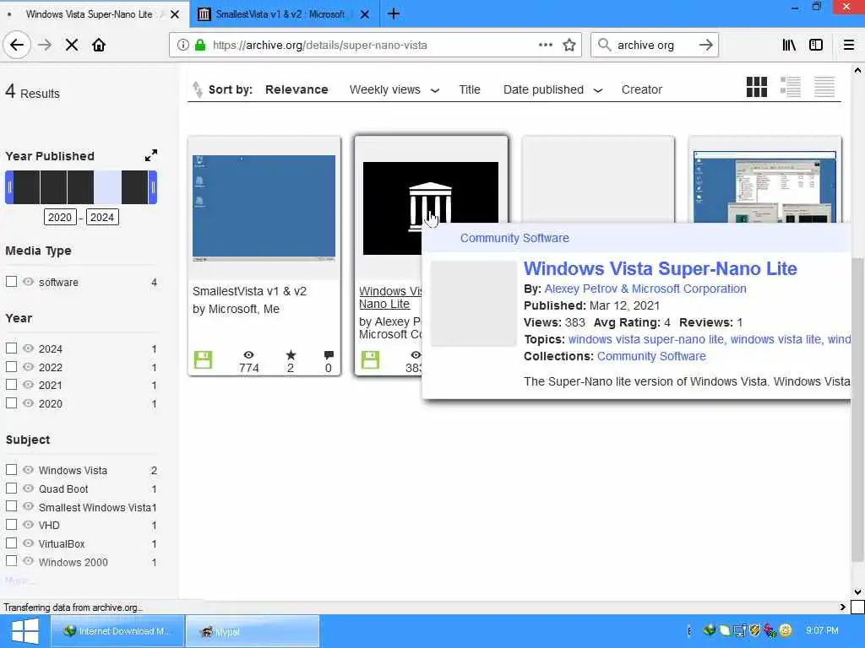This screenshot has height=648, width=865.
Task: Open the site information icon in address bar
Action: coord(182,46)
